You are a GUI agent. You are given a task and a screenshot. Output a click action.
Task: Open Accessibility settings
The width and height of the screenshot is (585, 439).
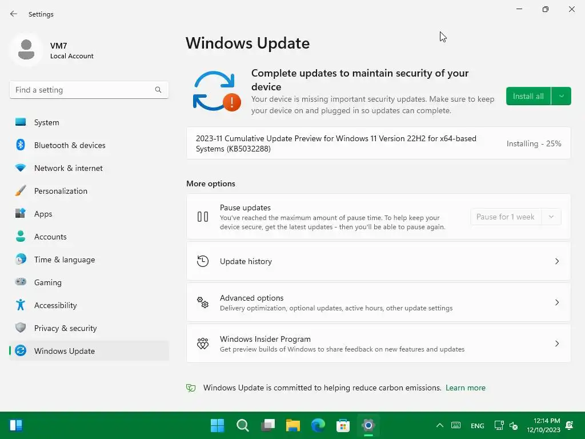pos(89,305)
